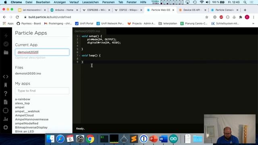Launch Microsoft Word from the dock
Viewport: 258px width, 145px height.
163,139
